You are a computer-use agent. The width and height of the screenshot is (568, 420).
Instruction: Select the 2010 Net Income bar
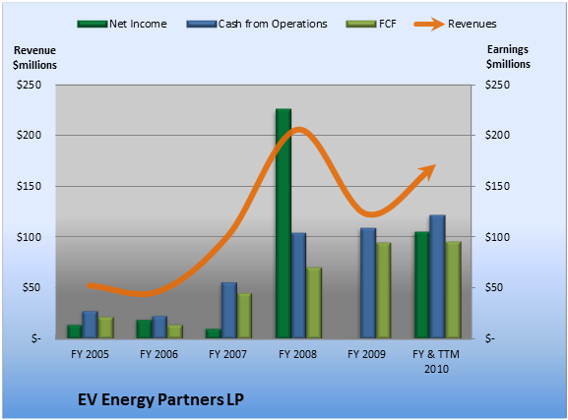[422, 285]
